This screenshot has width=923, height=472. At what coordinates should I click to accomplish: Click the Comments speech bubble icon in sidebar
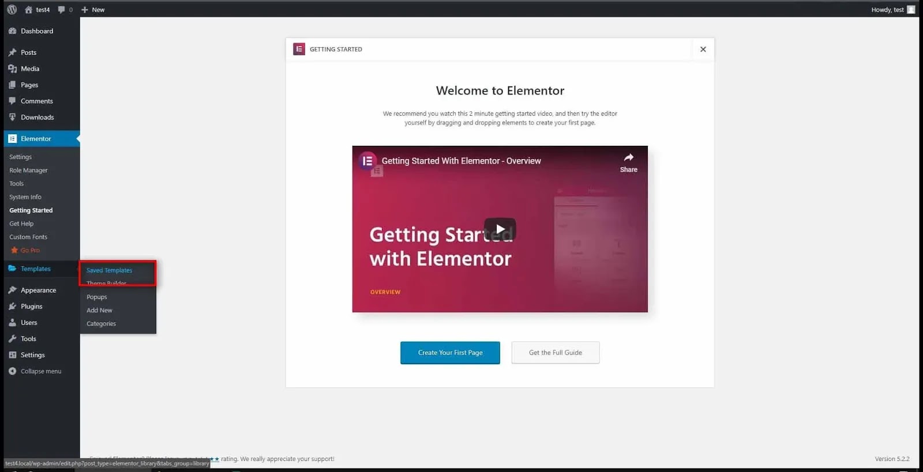(12, 101)
